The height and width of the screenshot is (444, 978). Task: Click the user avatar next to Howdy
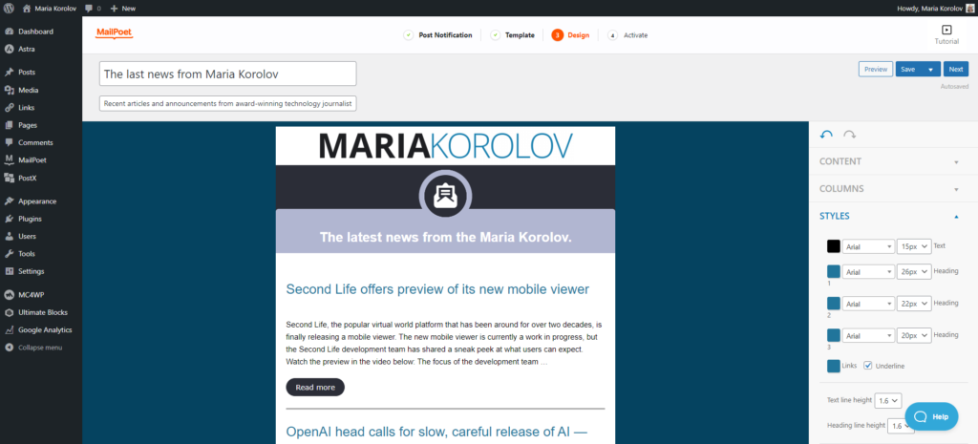coord(970,8)
